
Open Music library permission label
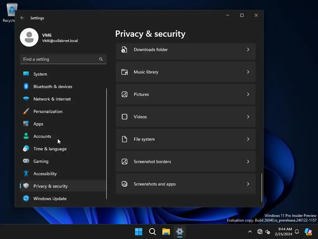pyautogui.click(x=146, y=72)
